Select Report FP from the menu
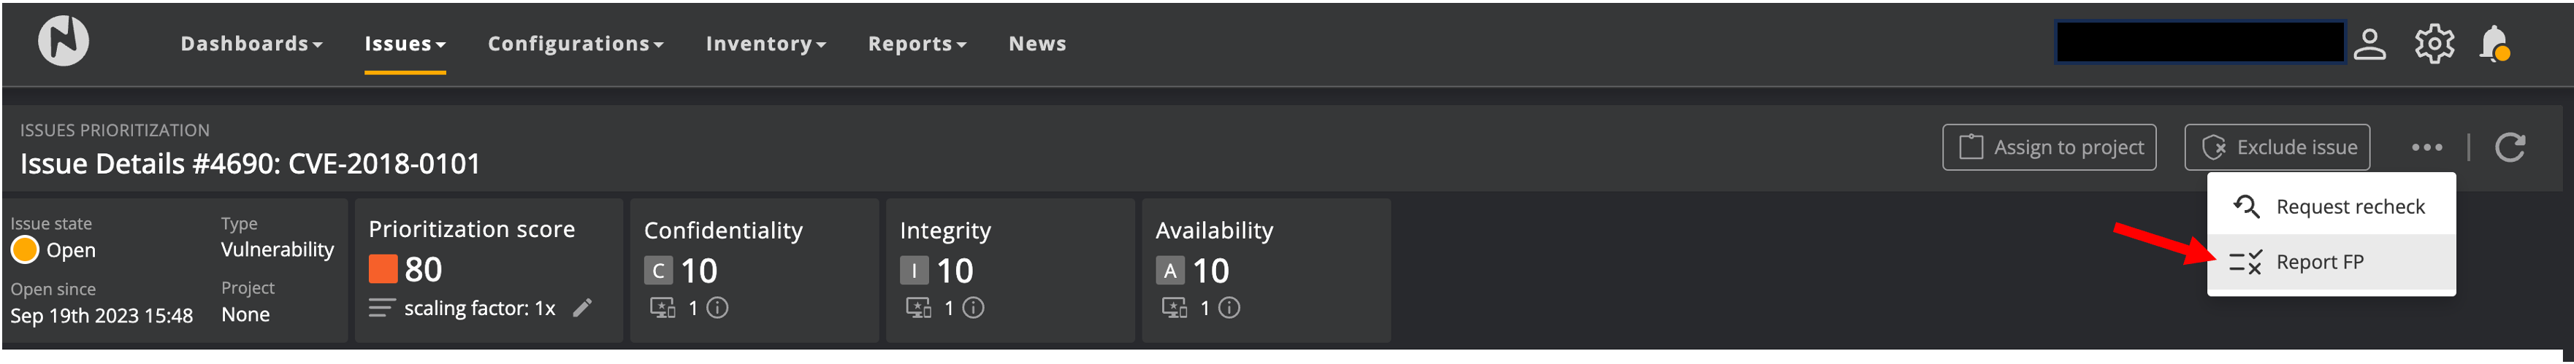This screenshot has height=364, width=2574. (x=2319, y=263)
